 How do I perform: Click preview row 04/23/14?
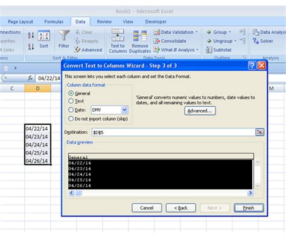(160, 169)
